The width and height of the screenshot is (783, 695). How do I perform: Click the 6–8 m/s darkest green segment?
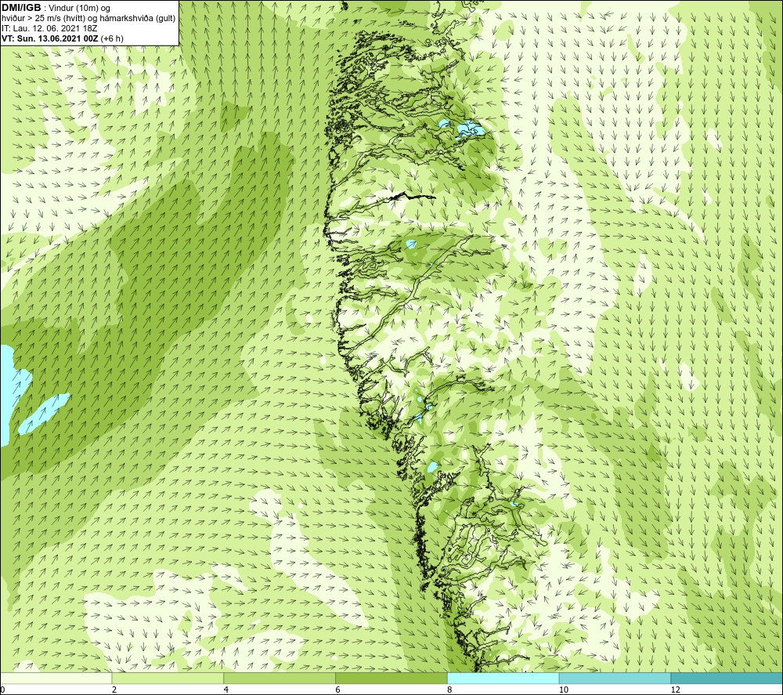coord(391,678)
